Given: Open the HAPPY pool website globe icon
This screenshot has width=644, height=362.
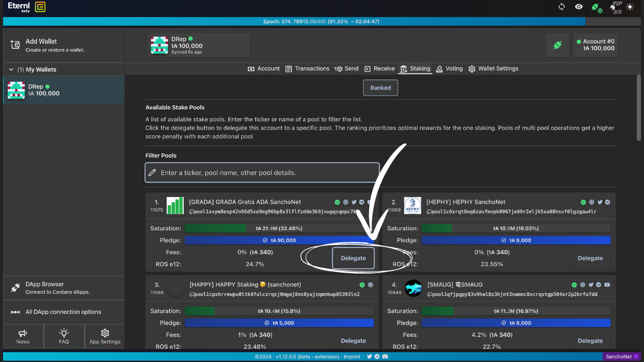Looking at the screenshot, I should pos(370,285).
